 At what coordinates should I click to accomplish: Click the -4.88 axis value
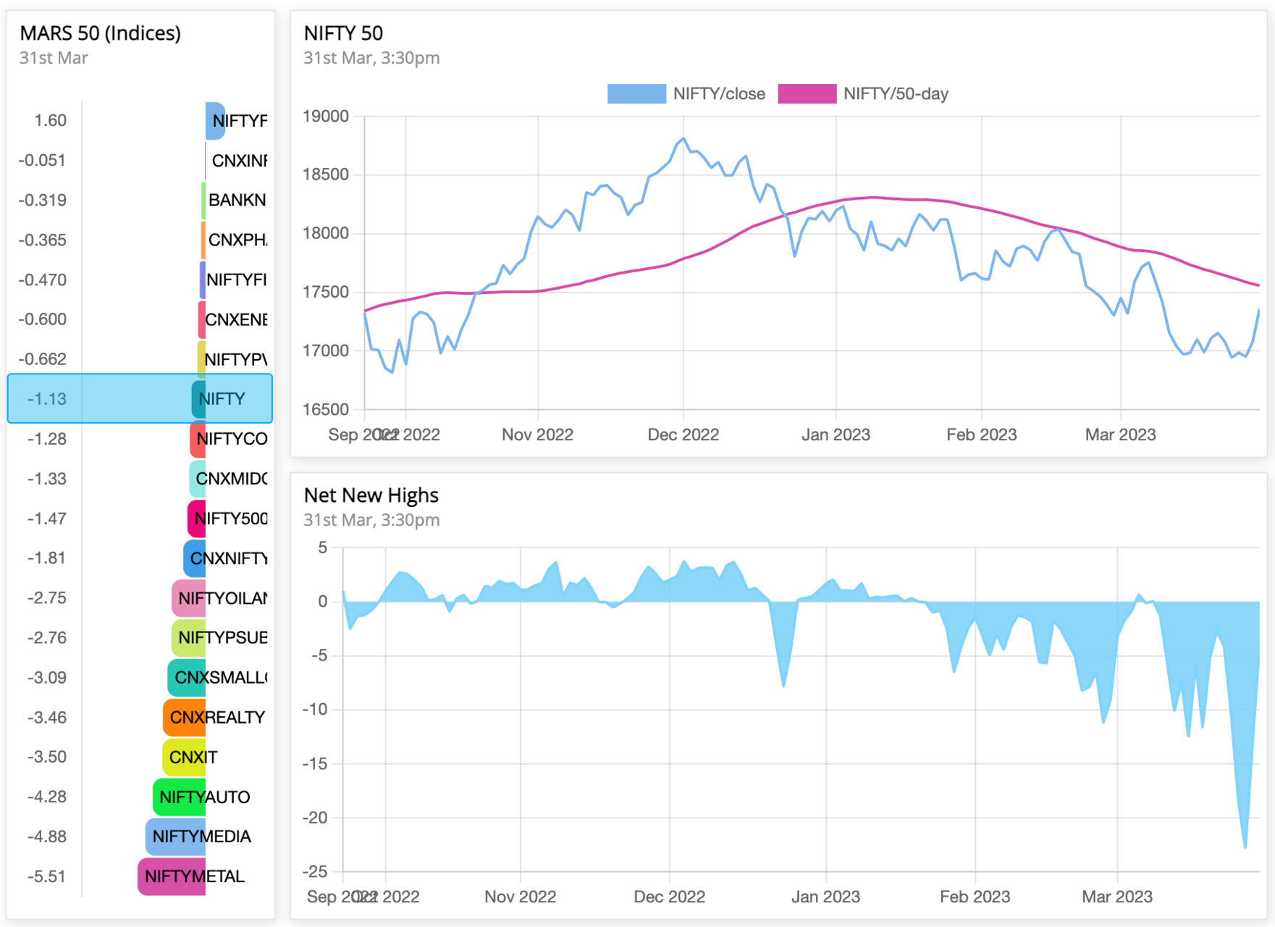point(46,836)
